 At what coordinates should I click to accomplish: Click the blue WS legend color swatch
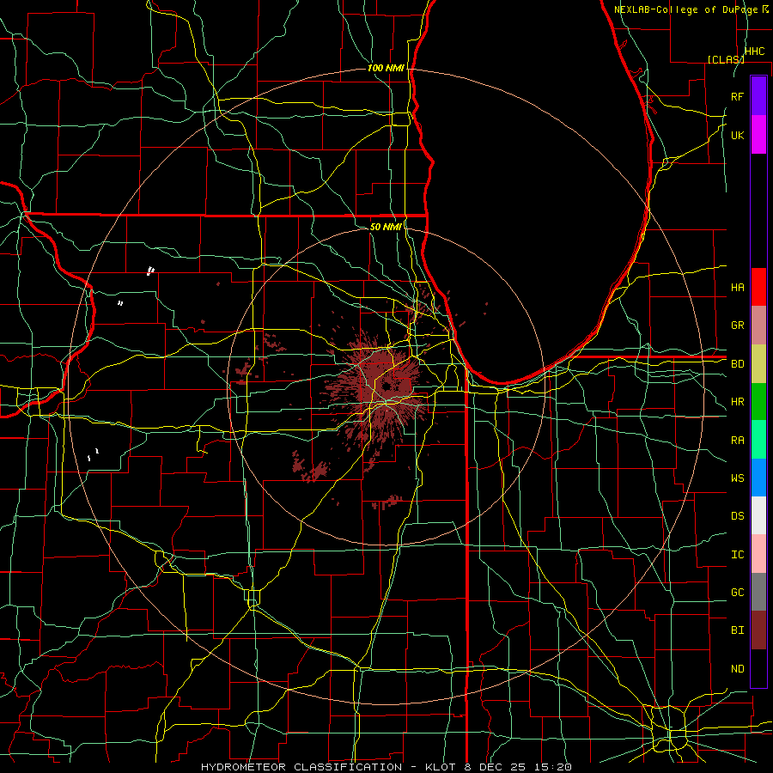tap(758, 478)
